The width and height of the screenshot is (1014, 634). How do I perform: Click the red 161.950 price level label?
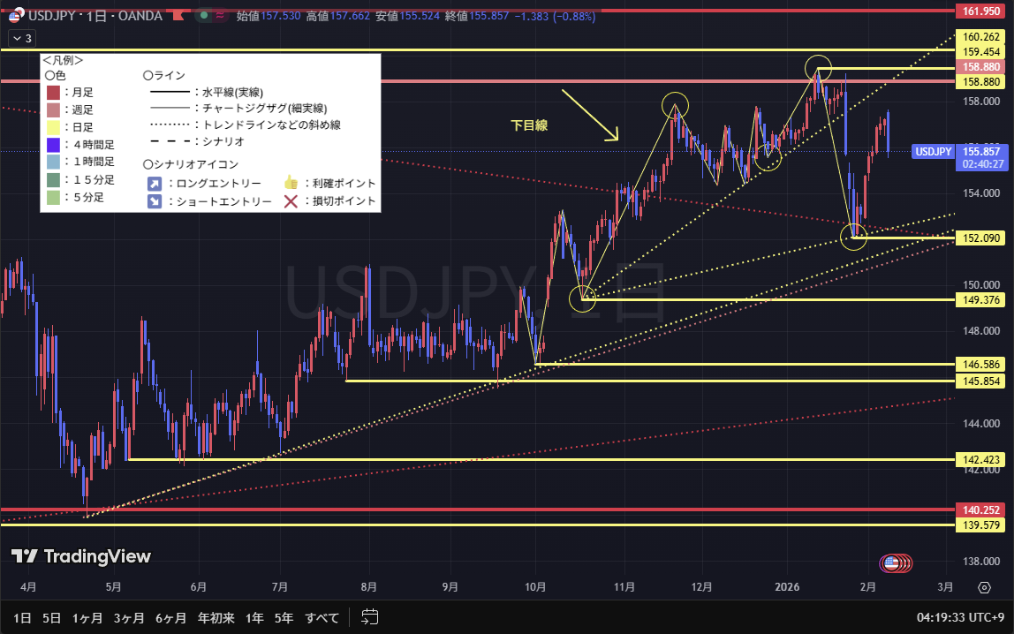click(981, 11)
